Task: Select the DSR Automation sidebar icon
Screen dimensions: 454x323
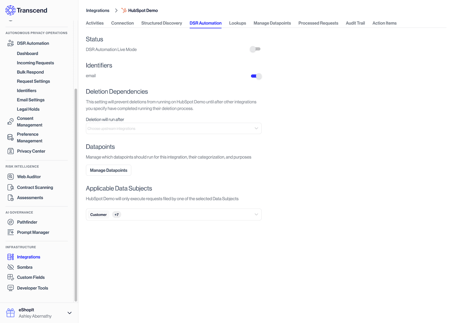Action: 10,43
